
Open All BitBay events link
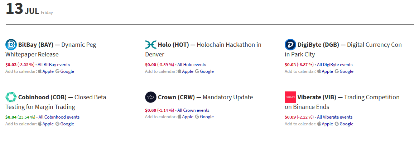[x=54, y=65]
